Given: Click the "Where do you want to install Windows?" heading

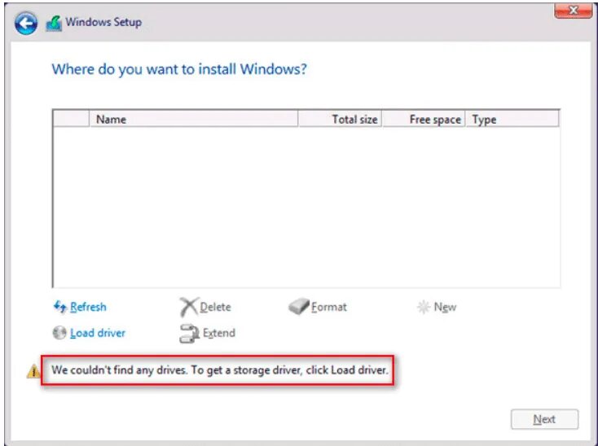Looking at the screenshot, I should (x=179, y=69).
